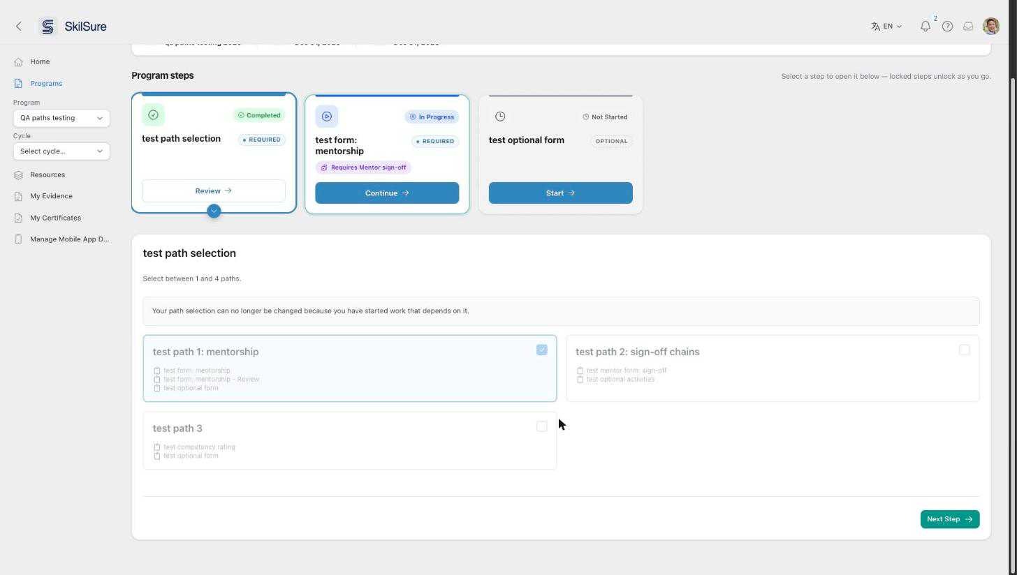
Task: Open the help question mark icon
Action: point(947,27)
